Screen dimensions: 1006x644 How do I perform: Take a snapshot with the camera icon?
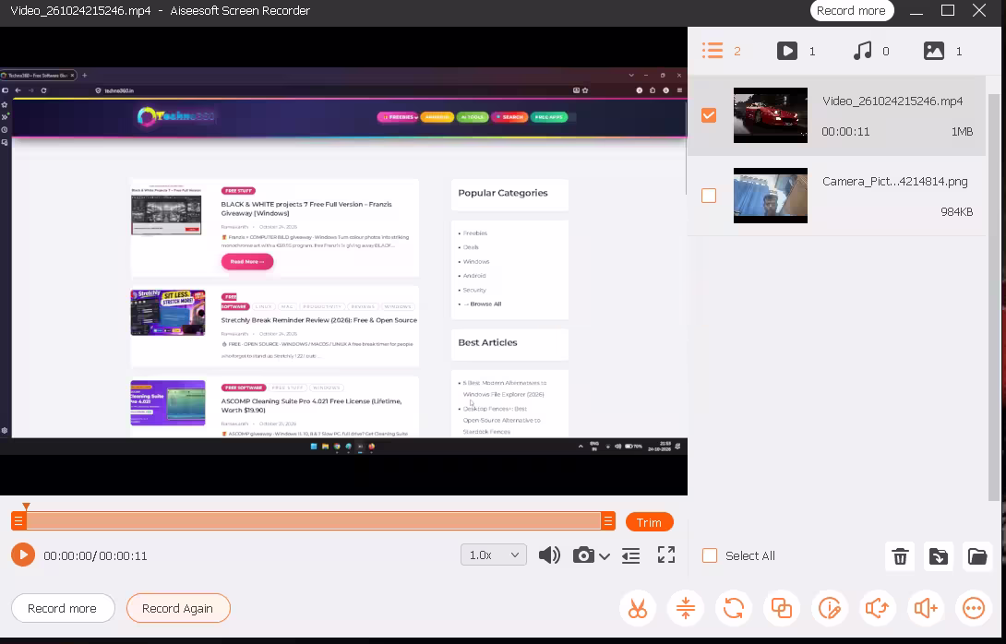(583, 555)
